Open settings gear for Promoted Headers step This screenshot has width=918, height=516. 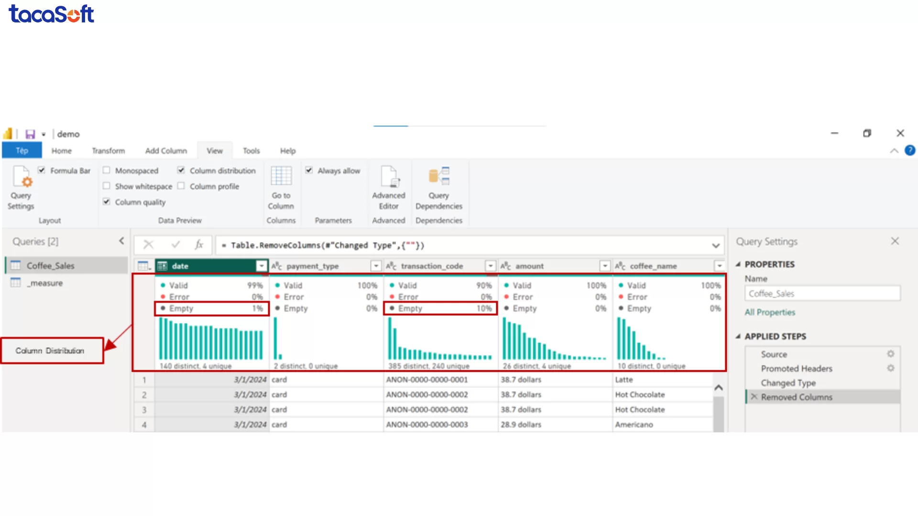890,368
